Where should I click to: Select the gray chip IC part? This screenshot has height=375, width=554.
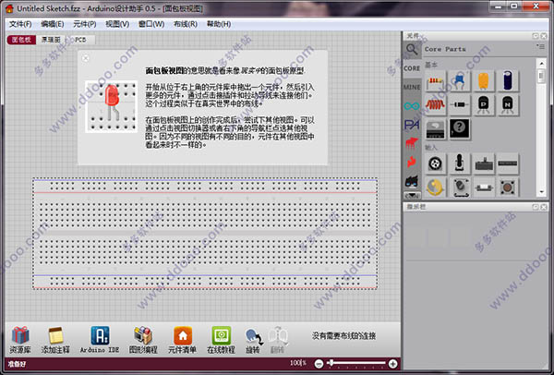(x=435, y=128)
